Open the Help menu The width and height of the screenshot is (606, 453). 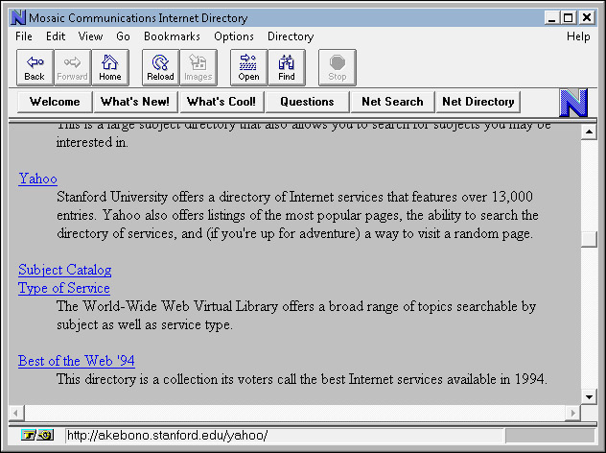578,36
